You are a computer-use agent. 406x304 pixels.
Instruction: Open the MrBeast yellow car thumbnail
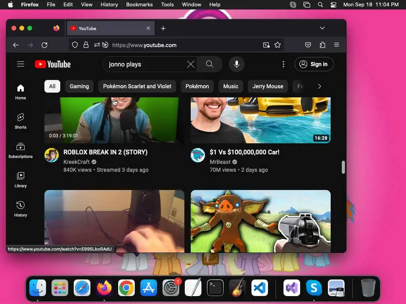point(260,120)
